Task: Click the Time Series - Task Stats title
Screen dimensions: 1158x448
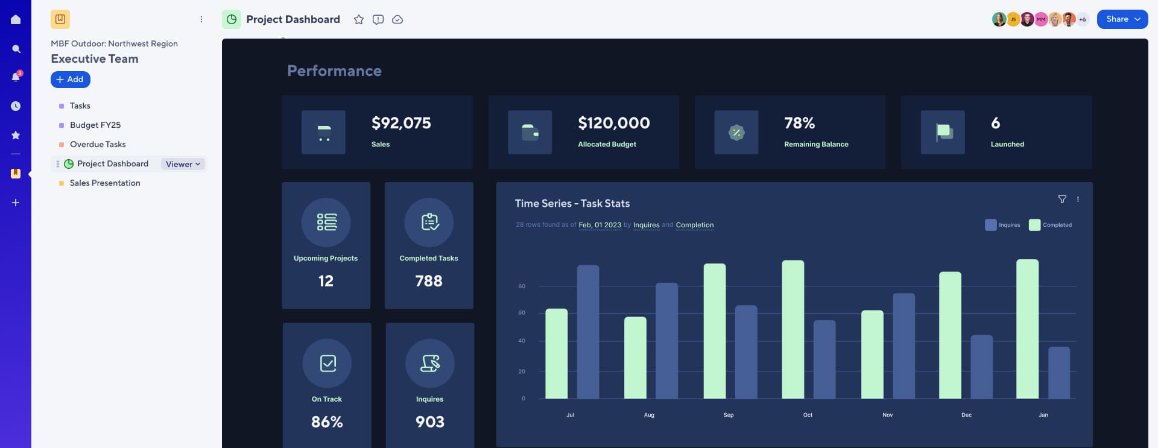Action: point(572,204)
